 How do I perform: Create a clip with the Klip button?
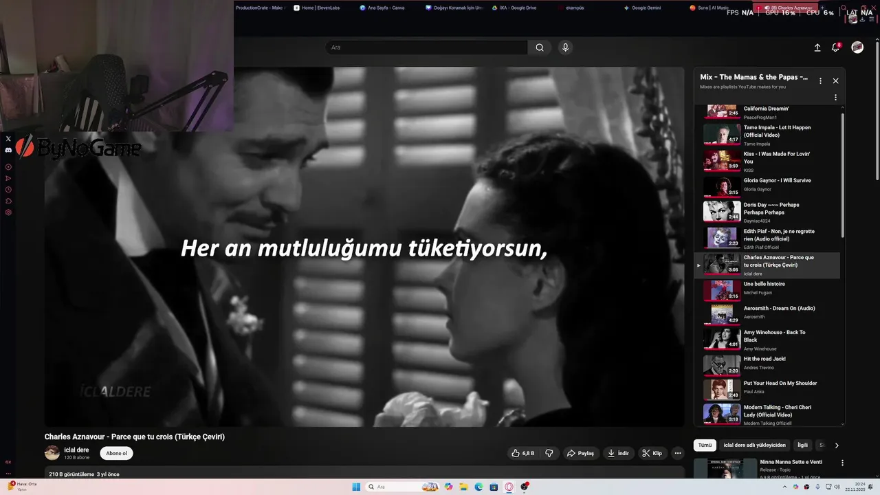click(652, 453)
